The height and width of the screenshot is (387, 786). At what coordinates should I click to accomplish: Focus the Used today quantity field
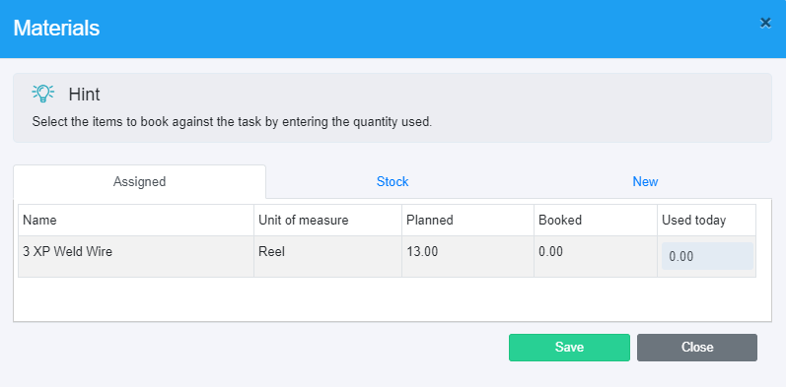click(x=707, y=256)
